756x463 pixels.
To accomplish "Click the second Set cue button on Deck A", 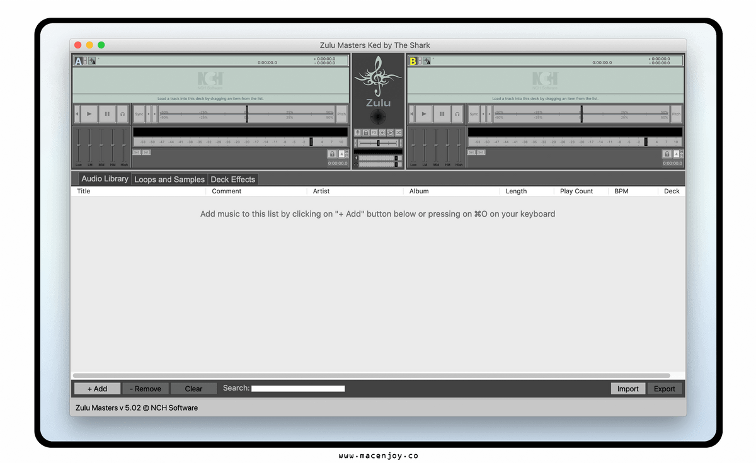I will pyautogui.click(x=146, y=152).
